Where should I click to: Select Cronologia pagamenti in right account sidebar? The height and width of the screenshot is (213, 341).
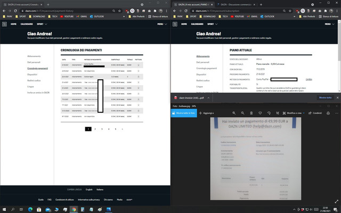coord(206,68)
